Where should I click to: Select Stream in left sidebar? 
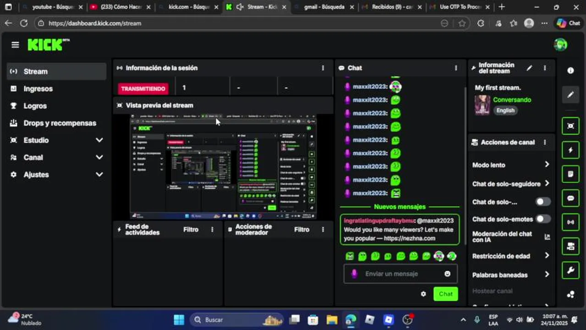57,71
